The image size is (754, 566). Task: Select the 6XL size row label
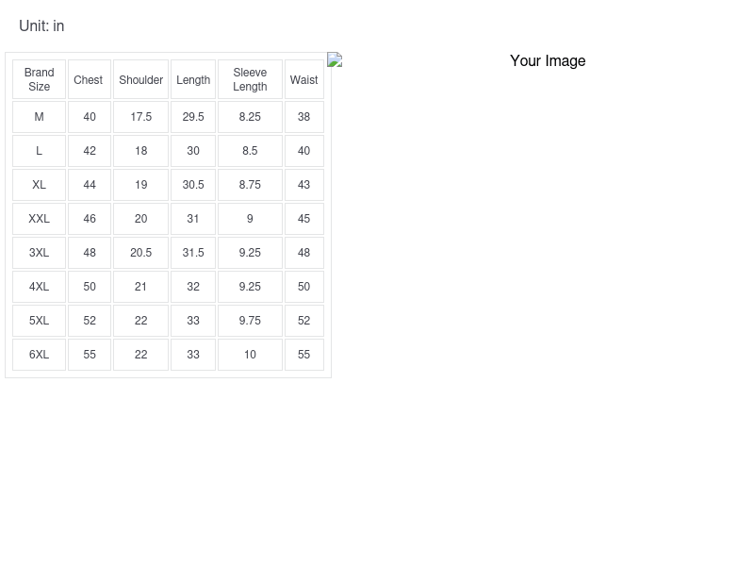tap(39, 355)
